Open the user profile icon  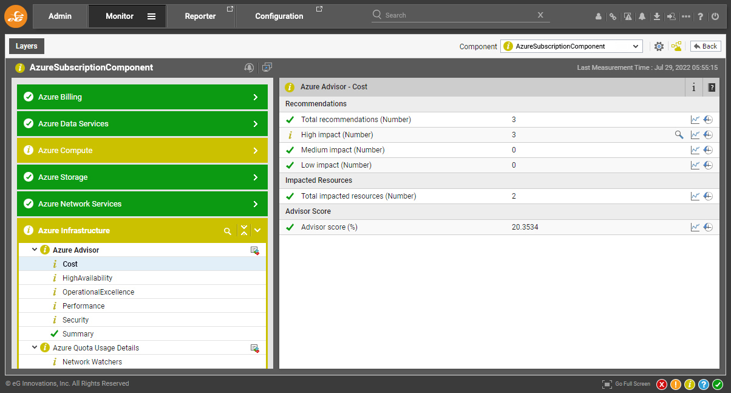[598, 16]
